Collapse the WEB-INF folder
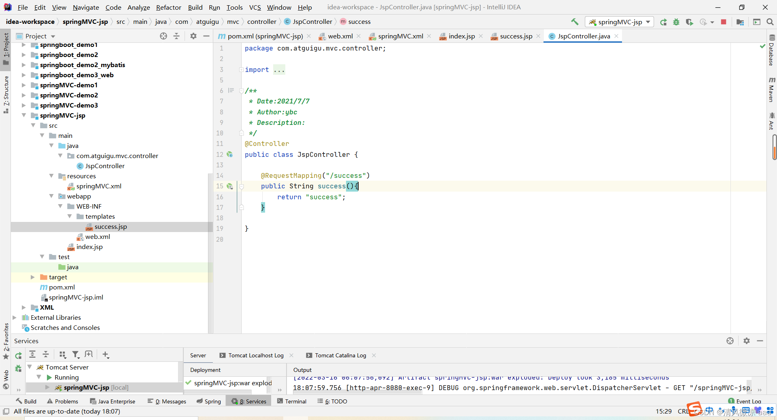 60,206
